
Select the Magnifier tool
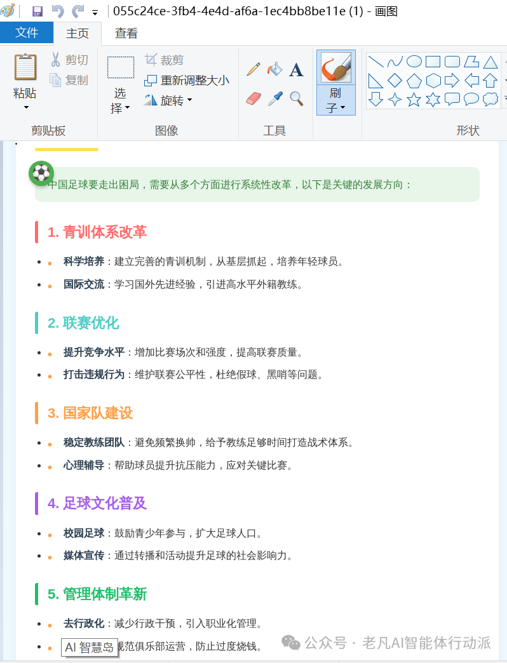297,99
